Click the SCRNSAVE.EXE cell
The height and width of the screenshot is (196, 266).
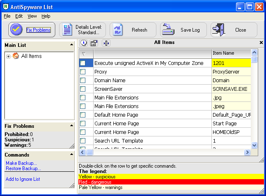coord(231,89)
